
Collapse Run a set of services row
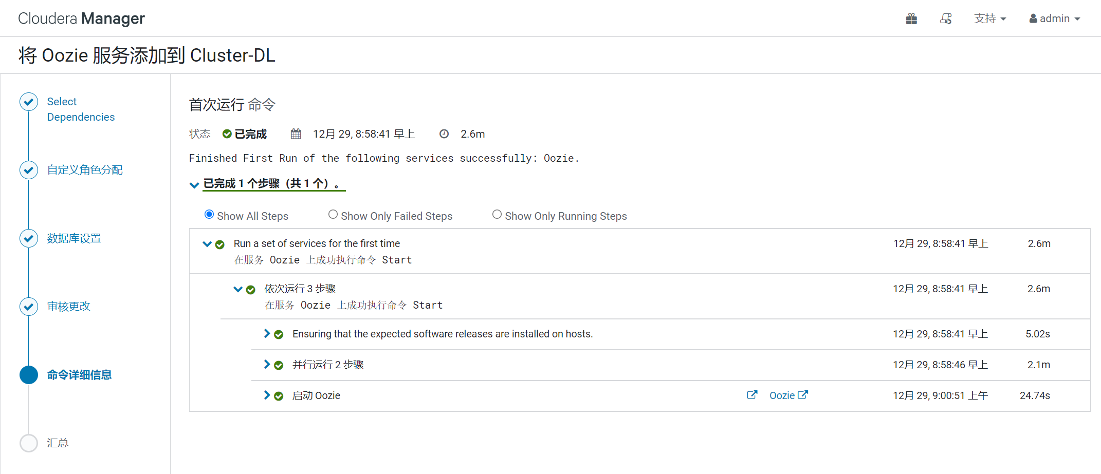tap(207, 244)
